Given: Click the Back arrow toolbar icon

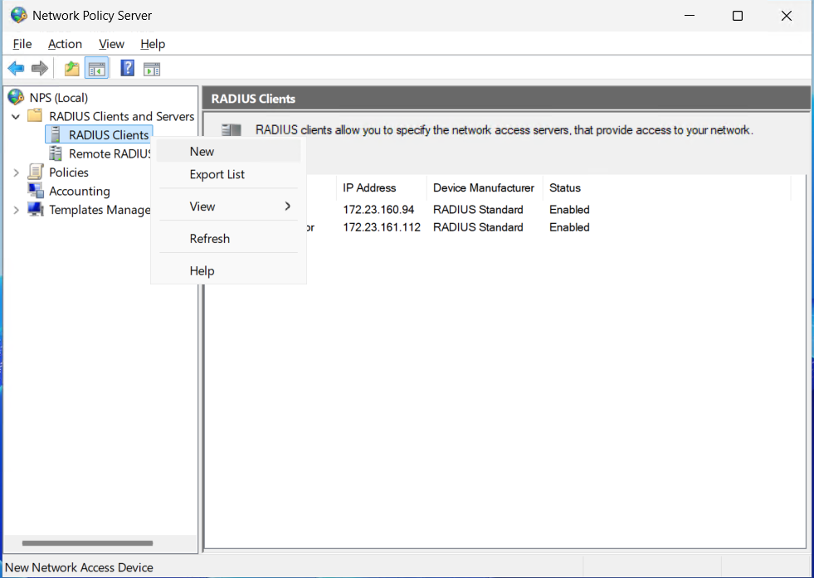Looking at the screenshot, I should (x=16, y=68).
